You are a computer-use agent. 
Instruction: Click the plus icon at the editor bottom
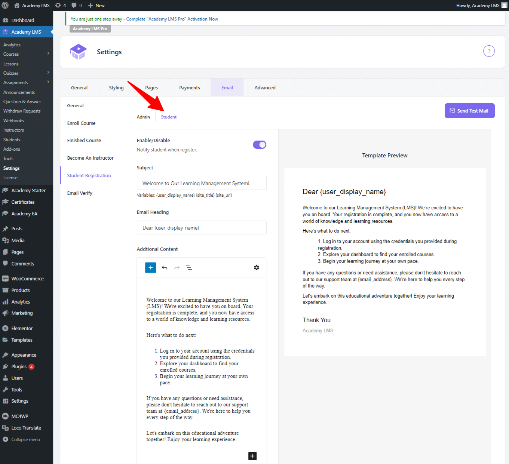(x=252, y=456)
